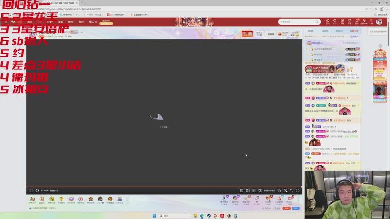Open 分类 dropdown in the site header
390x219 pixels.
tap(50, 22)
